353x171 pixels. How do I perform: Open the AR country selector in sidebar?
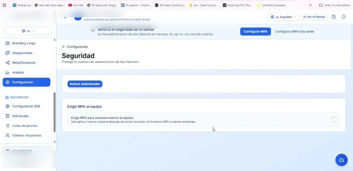tap(28, 31)
